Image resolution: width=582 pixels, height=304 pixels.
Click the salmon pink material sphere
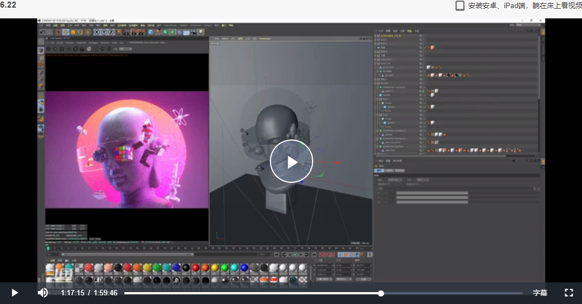point(108,268)
